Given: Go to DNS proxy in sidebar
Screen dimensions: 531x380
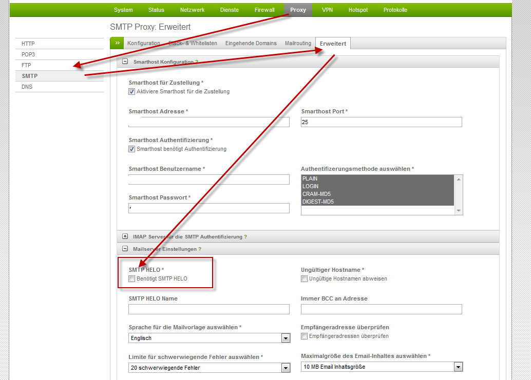Looking at the screenshot, I should [27, 87].
